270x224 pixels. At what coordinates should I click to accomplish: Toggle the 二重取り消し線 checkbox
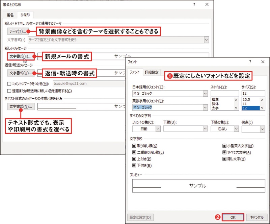[134, 152]
